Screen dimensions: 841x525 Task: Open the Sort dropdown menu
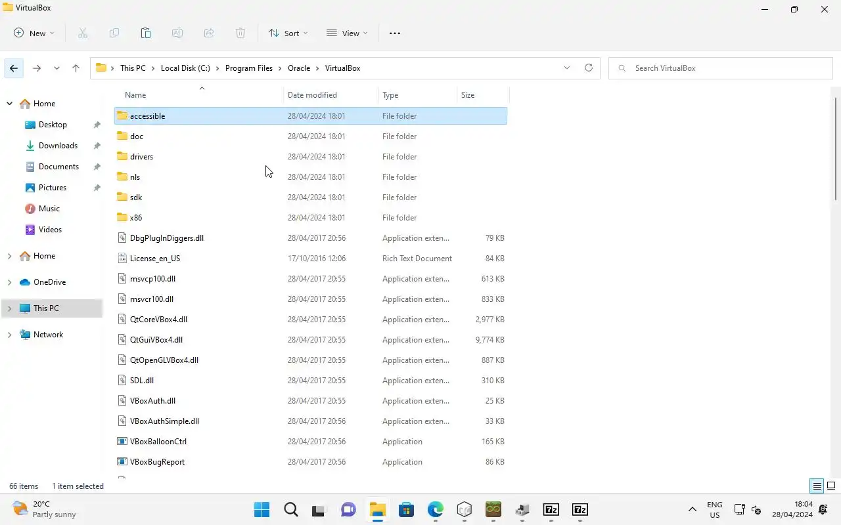(288, 33)
